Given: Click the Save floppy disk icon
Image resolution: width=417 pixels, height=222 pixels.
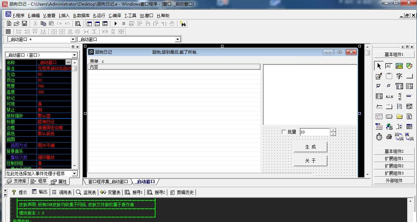Looking at the screenshot, I should click(24, 24).
